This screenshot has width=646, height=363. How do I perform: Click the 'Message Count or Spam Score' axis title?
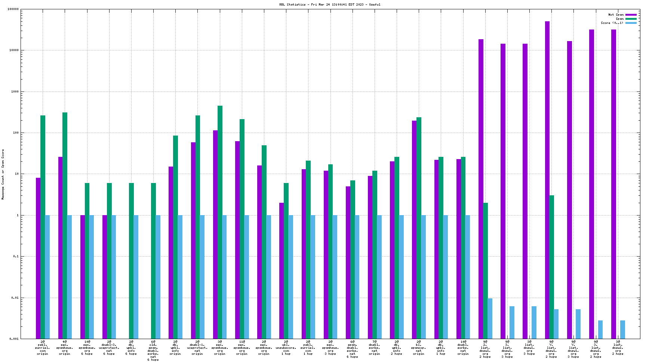pyautogui.click(x=3, y=174)
